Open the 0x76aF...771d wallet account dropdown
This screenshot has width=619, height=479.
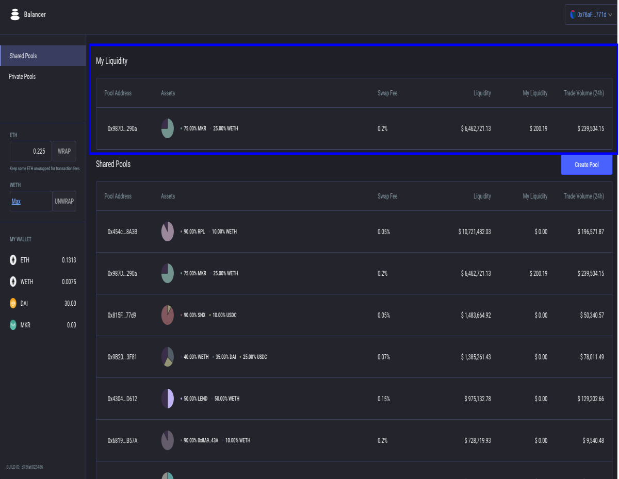point(591,14)
